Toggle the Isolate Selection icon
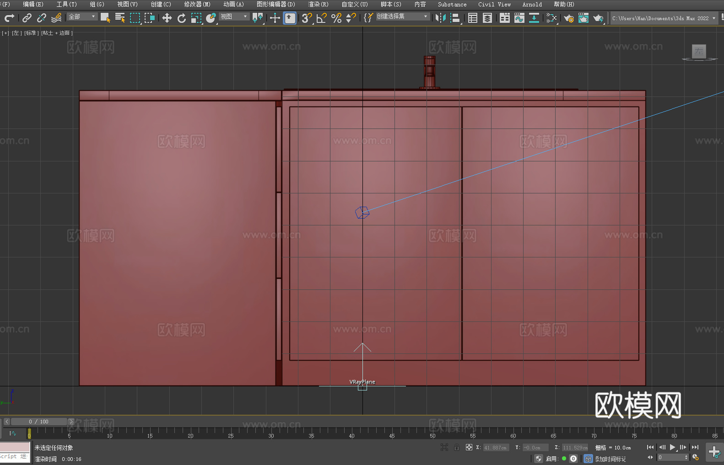 pyautogui.click(x=444, y=447)
